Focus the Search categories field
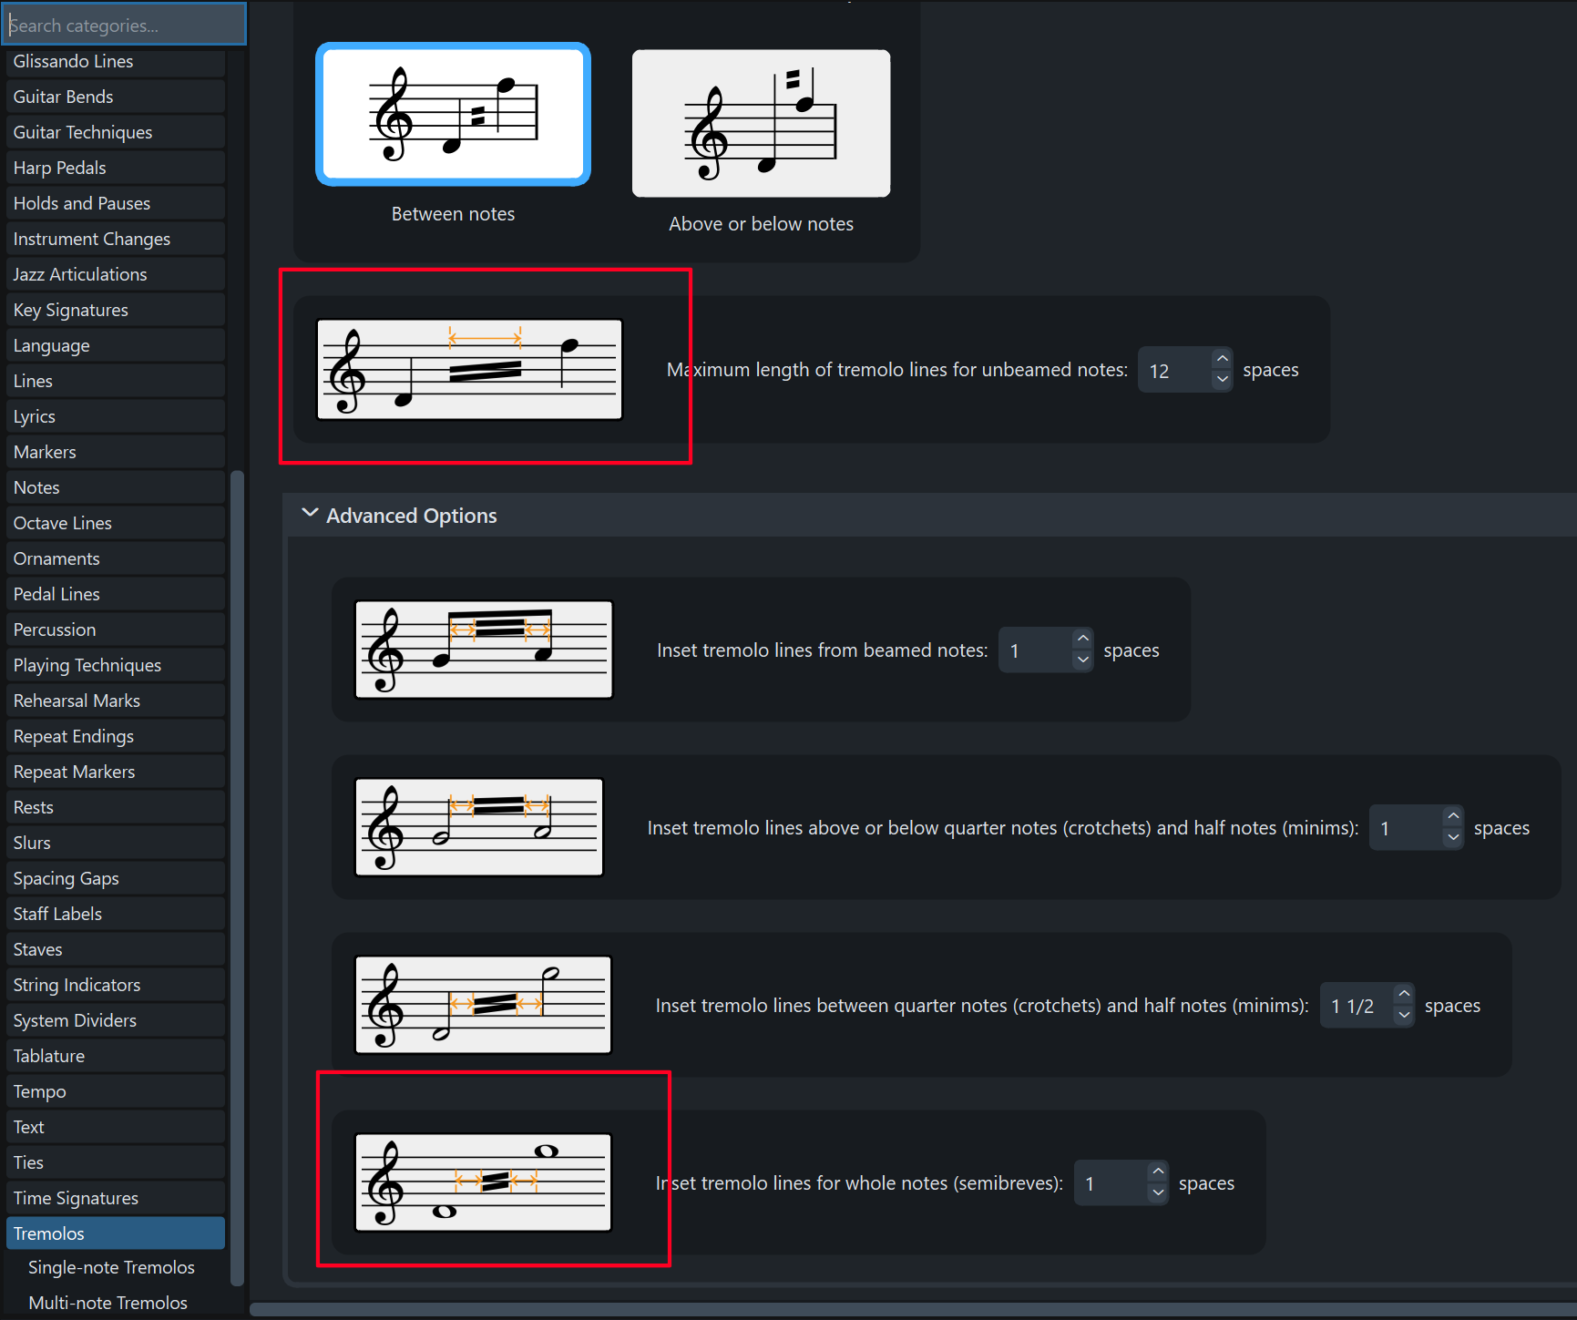The image size is (1577, 1320). tap(123, 25)
